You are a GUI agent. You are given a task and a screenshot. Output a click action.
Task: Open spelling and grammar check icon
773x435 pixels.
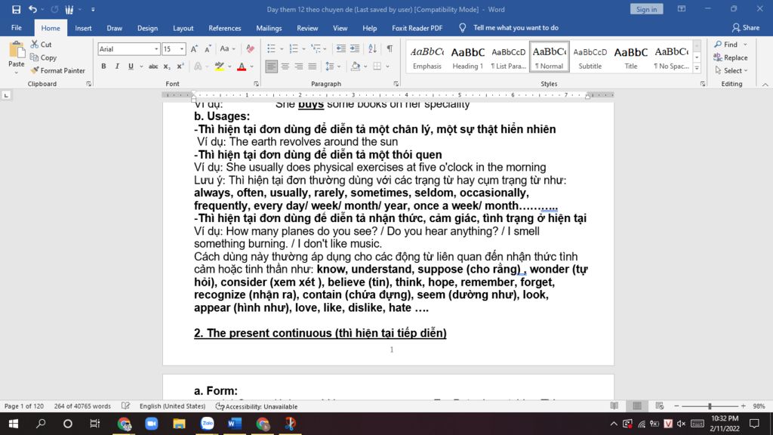pyautogui.click(x=126, y=406)
